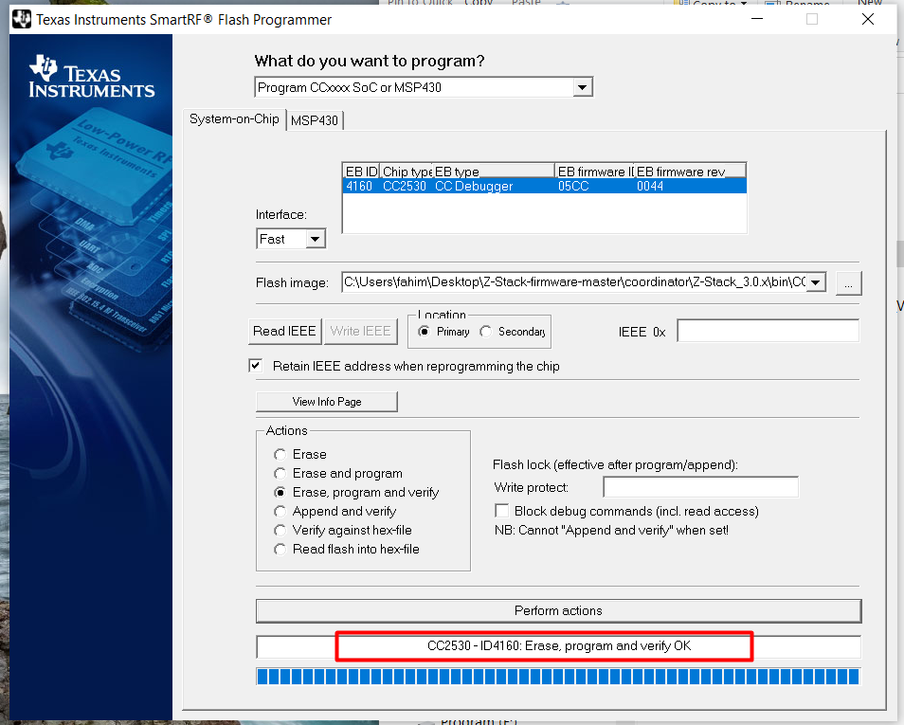Click the 0044 firmware rev cell
The height and width of the screenshot is (725, 904).
click(x=650, y=187)
